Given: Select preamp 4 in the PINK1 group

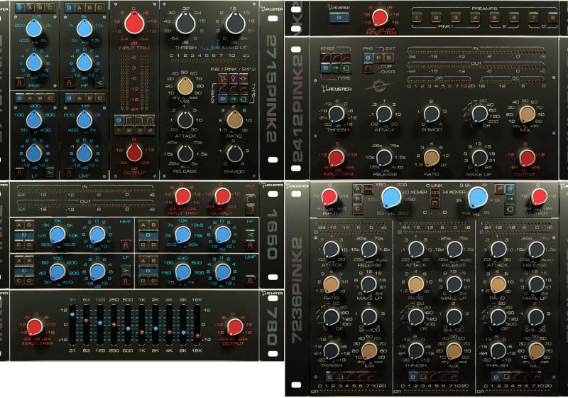Looking at the screenshot, I should click(475, 17).
